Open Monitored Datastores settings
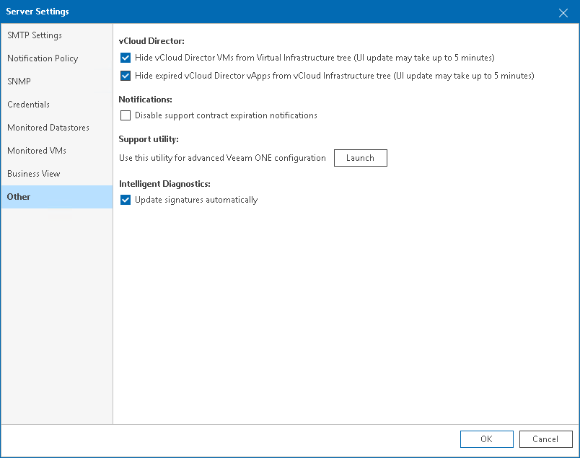Image resolution: width=580 pixels, height=458 pixels. pos(48,128)
